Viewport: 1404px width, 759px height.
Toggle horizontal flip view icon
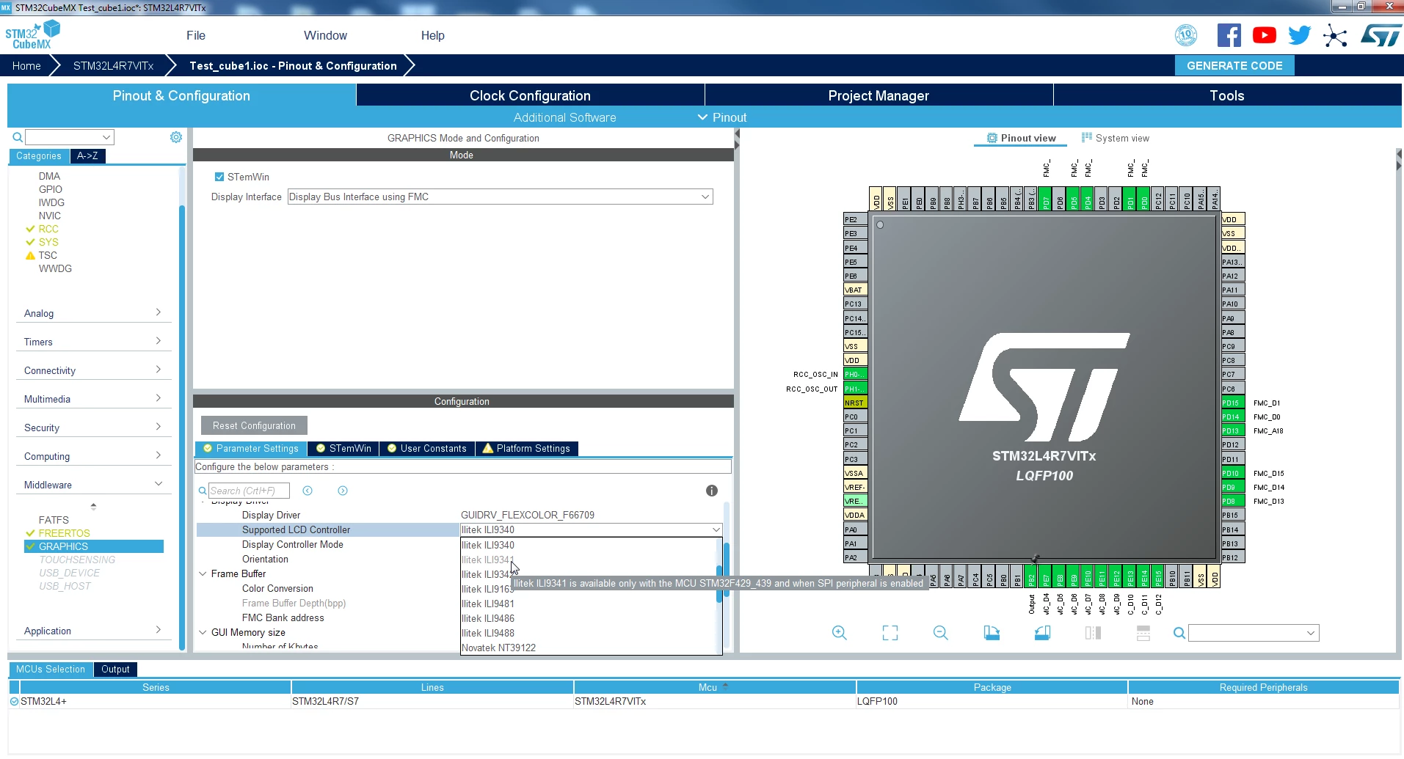pos(1093,633)
